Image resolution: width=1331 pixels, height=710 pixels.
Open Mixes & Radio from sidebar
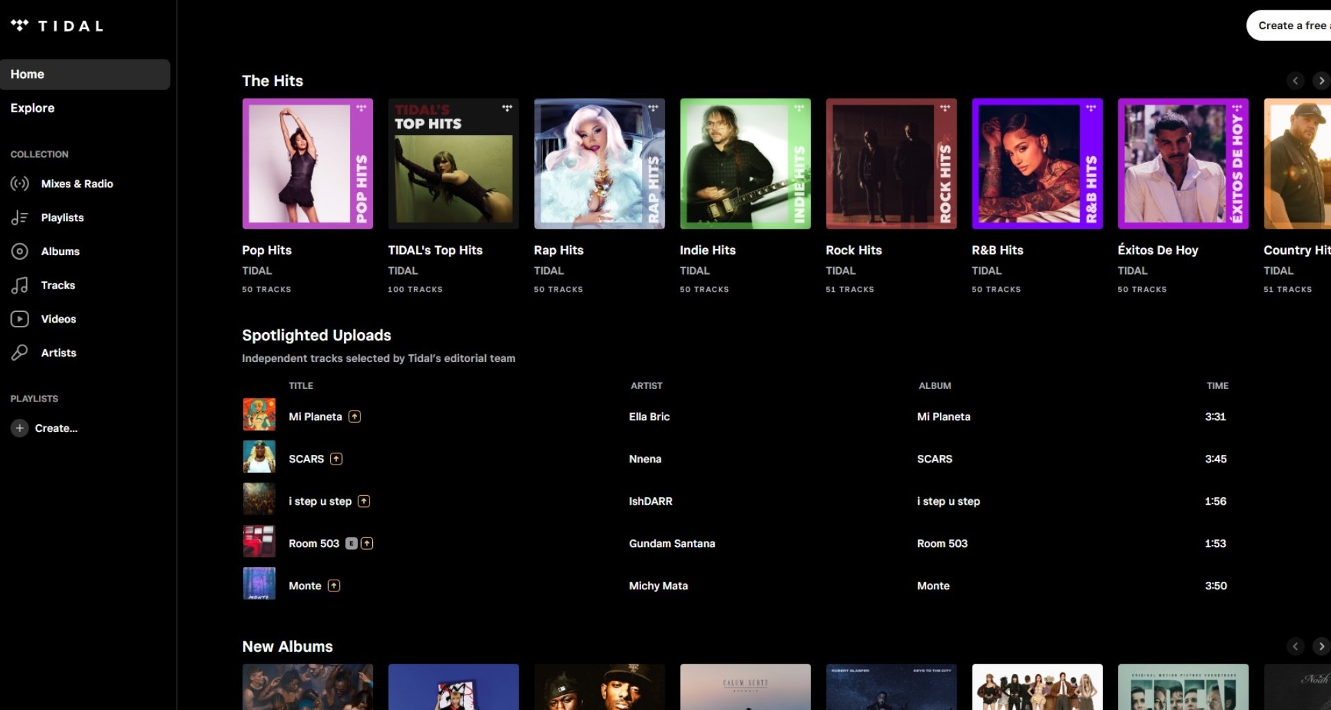point(76,184)
